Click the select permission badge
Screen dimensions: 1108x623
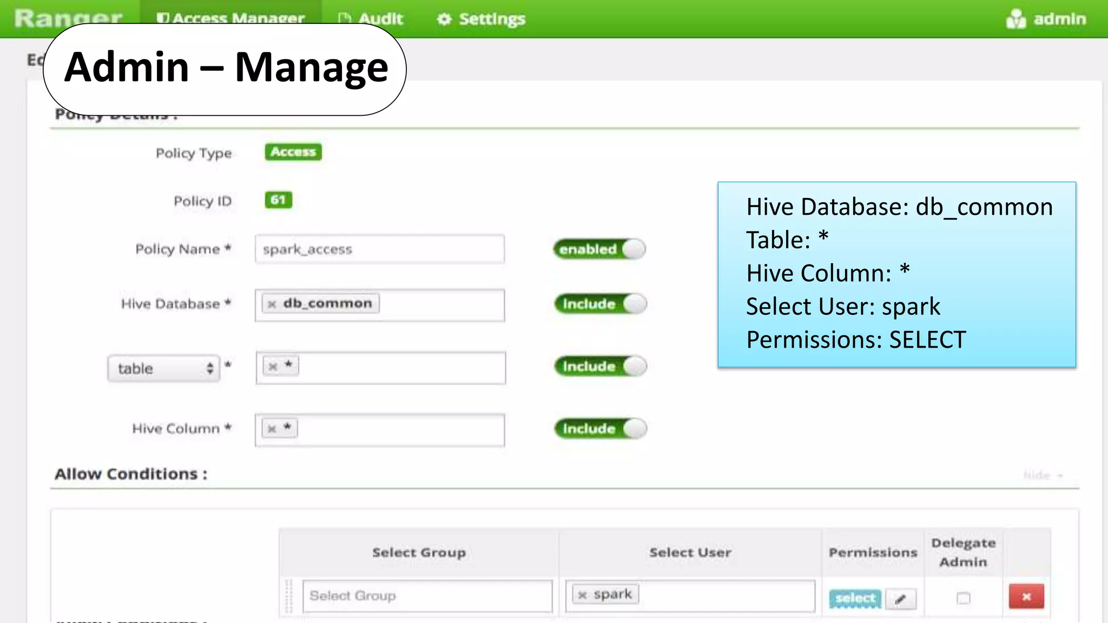click(855, 599)
